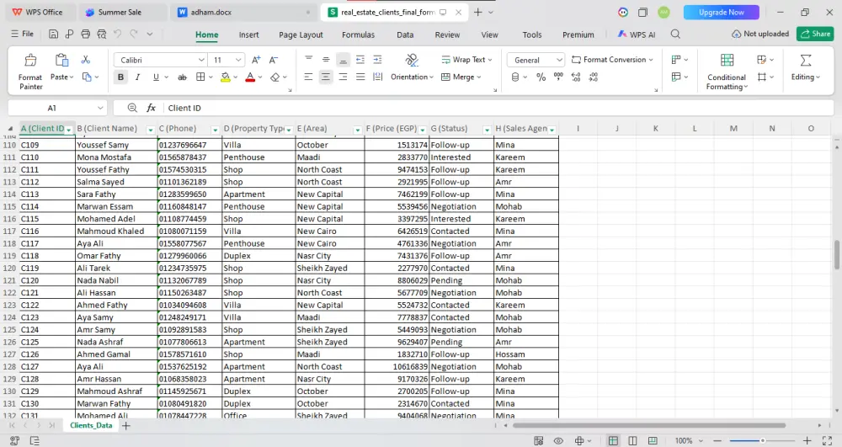
Task: Click the Cut scissors icon
Action: coord(85,60)
